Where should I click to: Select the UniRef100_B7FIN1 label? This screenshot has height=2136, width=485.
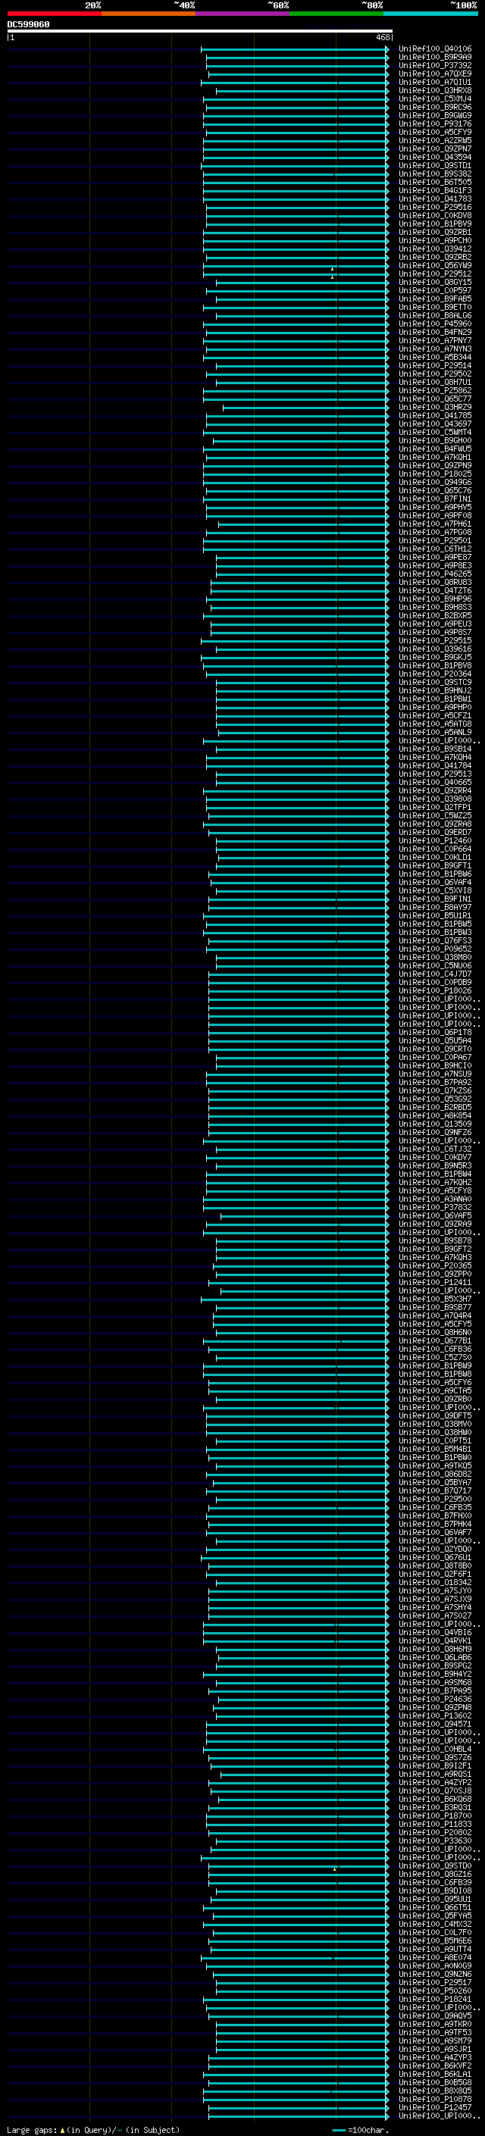click(435, 499)
